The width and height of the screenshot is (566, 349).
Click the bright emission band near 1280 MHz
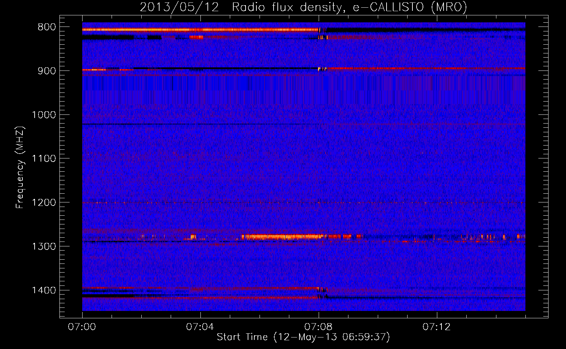283,237
